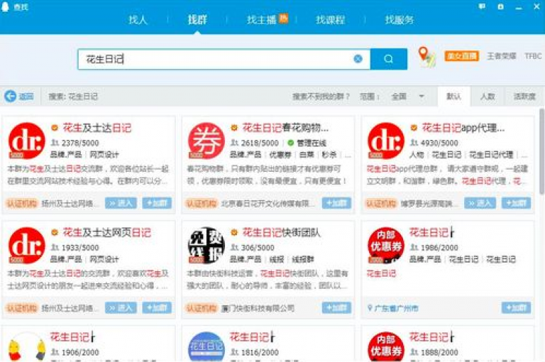Clear the search text with the X icon
Screen dimensions: 545x362
[358, 59]
